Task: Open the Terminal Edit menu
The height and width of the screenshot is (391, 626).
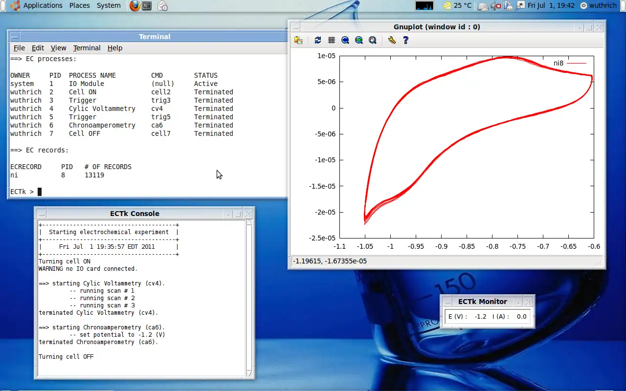Action: [38, 48]
